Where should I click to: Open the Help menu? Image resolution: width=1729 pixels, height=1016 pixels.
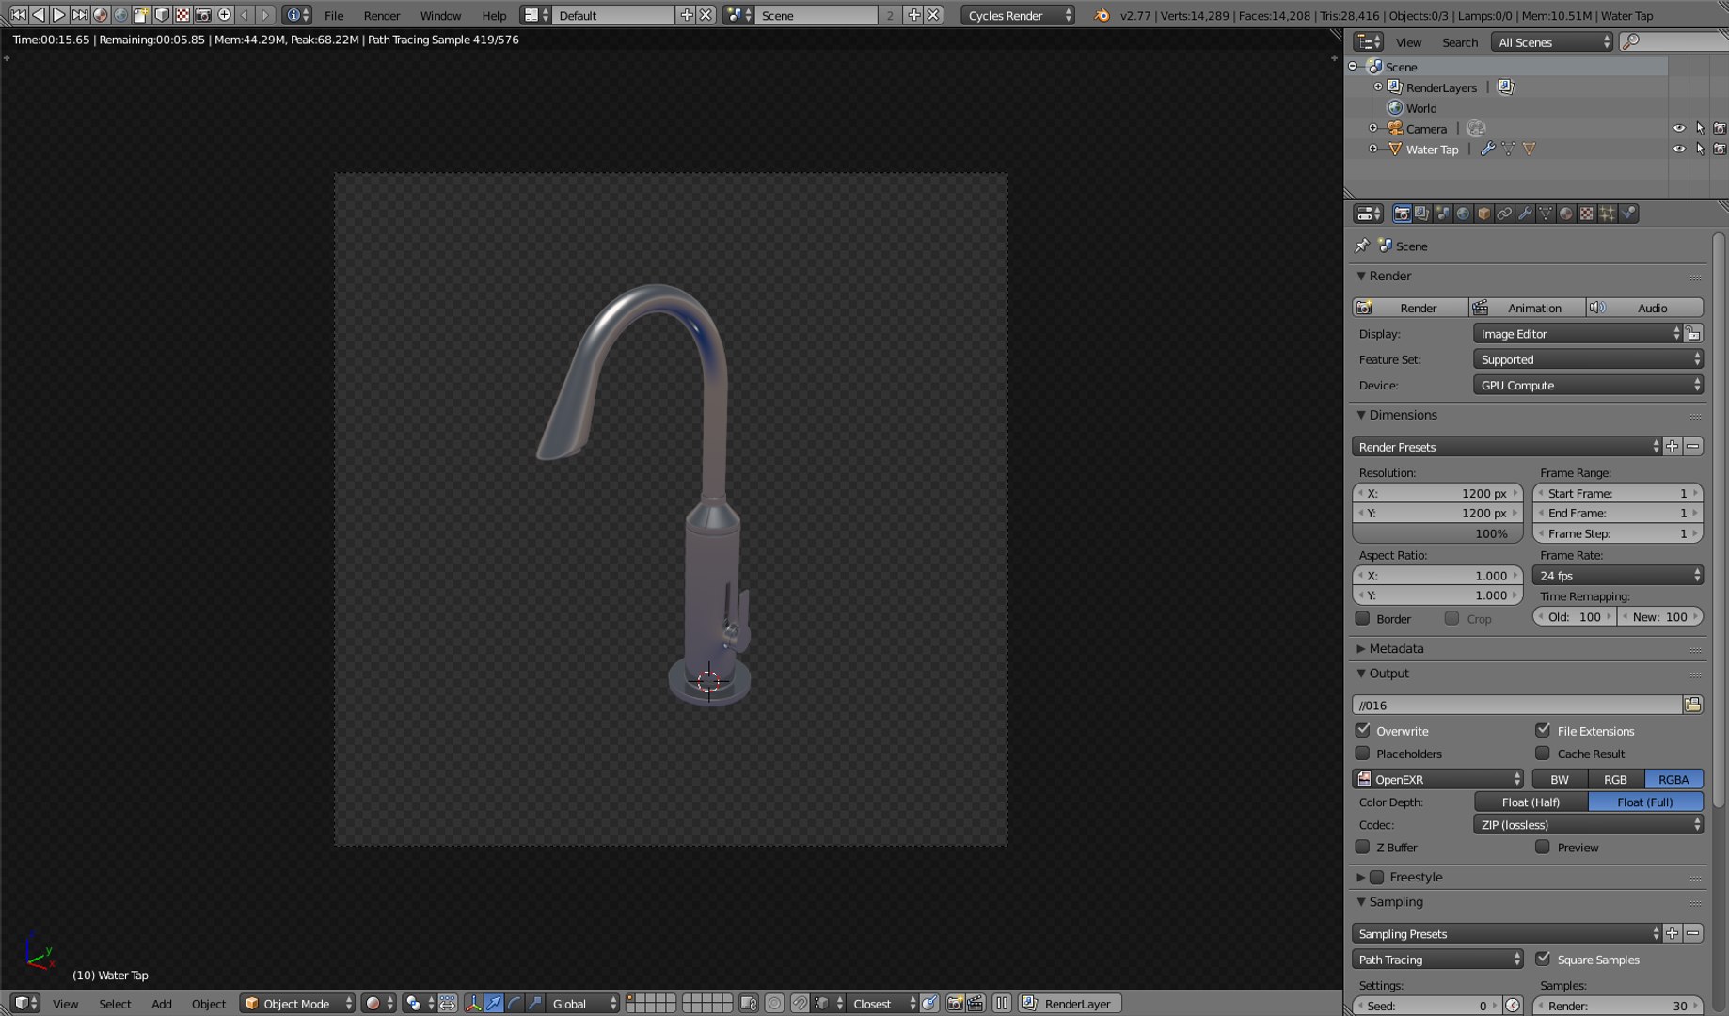(x=494, y=15)
